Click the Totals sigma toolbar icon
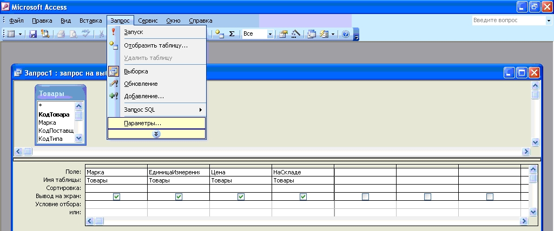The width and height of the screenshot is (554, 231). tap(232, 34)
